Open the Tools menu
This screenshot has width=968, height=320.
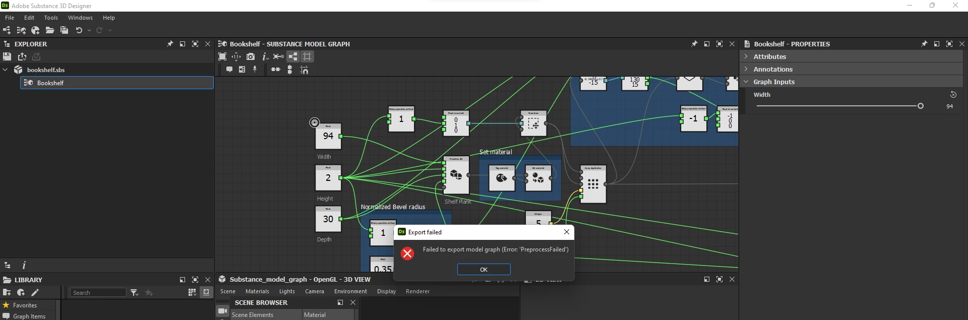point(51,18)
